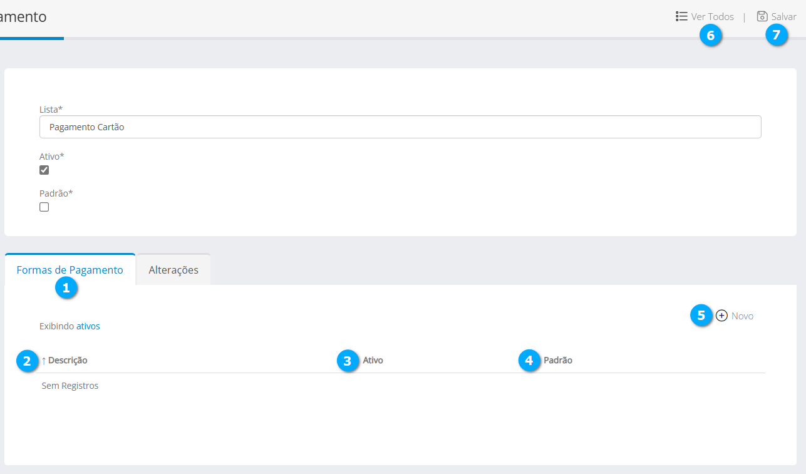Uncheck the Ativo checkbox in the form

(x=44, y=170)
